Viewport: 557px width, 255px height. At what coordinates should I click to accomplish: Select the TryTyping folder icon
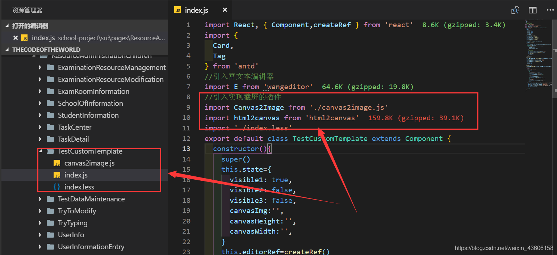[50, 223]
